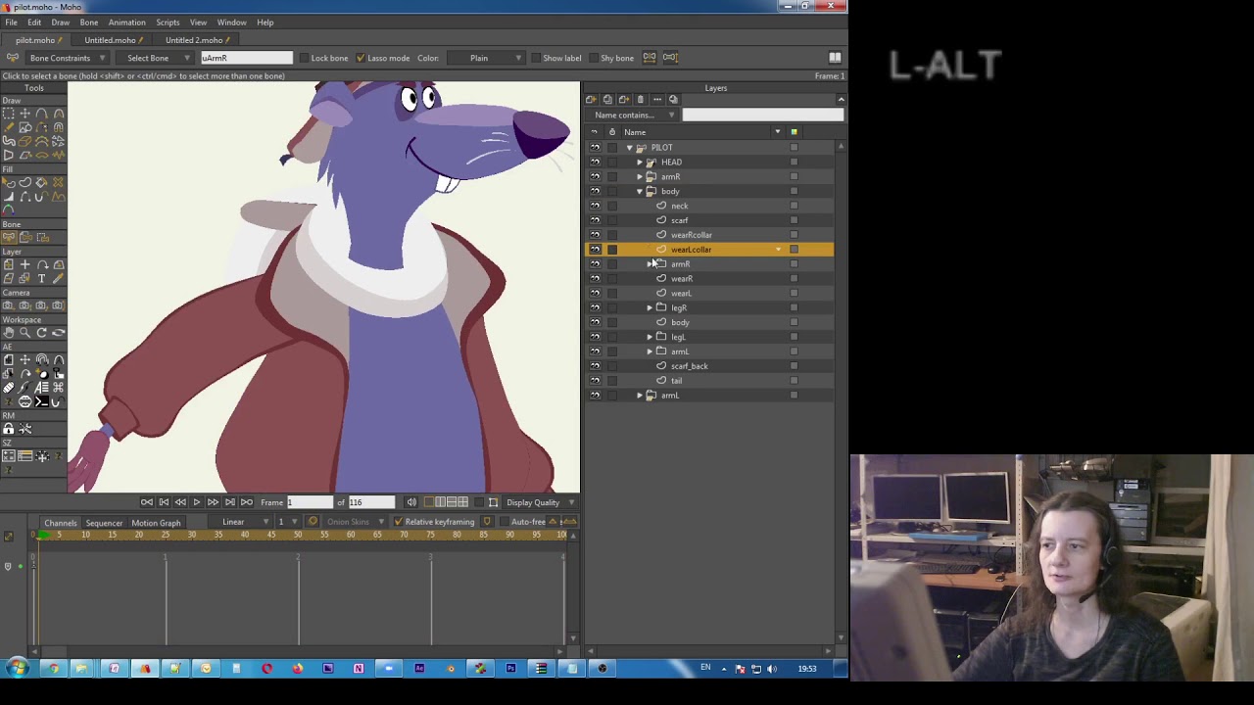Click the color tag of wearLcollar layer
This screenshot has height=705, width=1254.
[794, 250]
